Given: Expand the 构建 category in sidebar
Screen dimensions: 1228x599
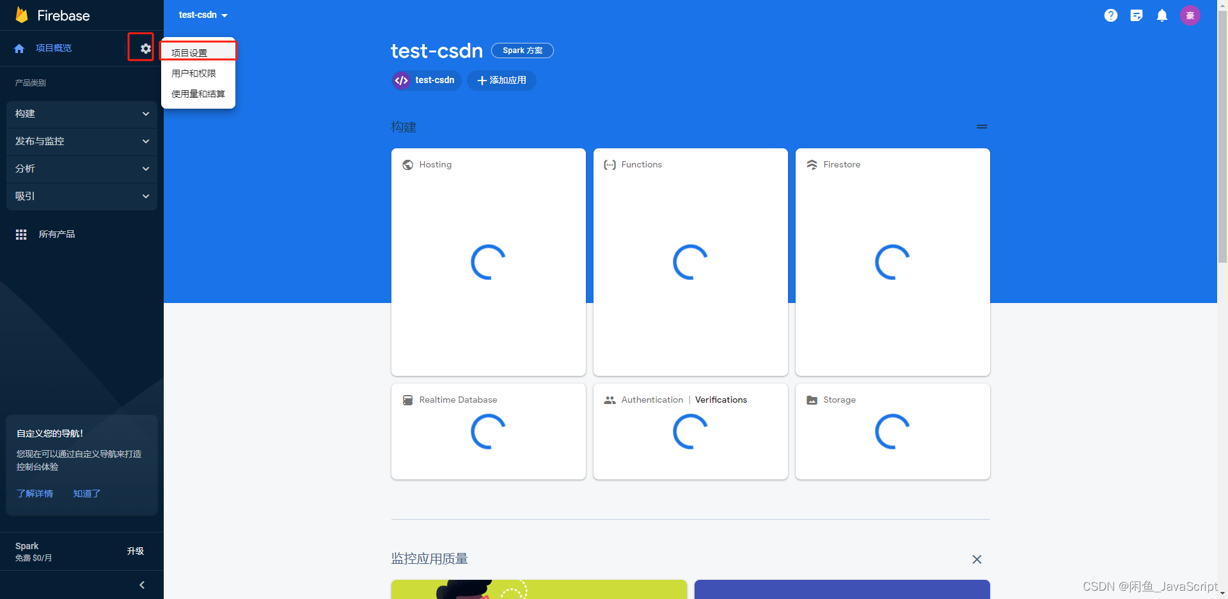Looking at the screenshot, I should point(82,114).
